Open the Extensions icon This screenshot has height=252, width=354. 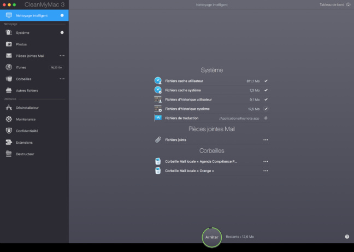[x=9, y=142]
